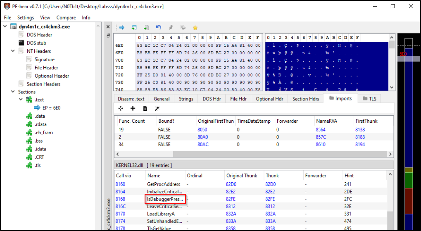Select the .rdata section puzzle icon

(29, 124)
